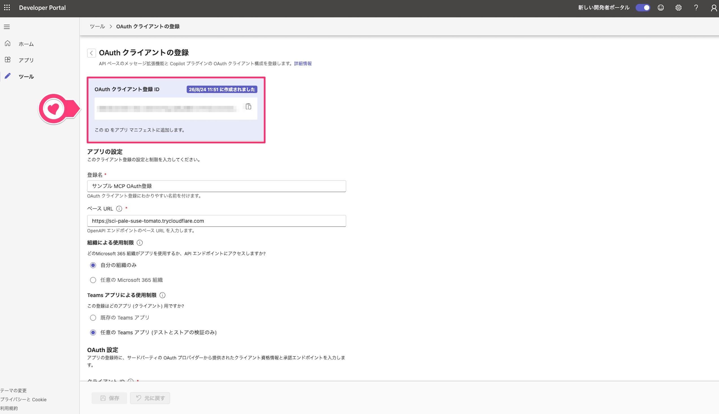The width and height of the screenshot is (719, 414).
Task: Open テーマの変更 link
Action: (13, 390)
